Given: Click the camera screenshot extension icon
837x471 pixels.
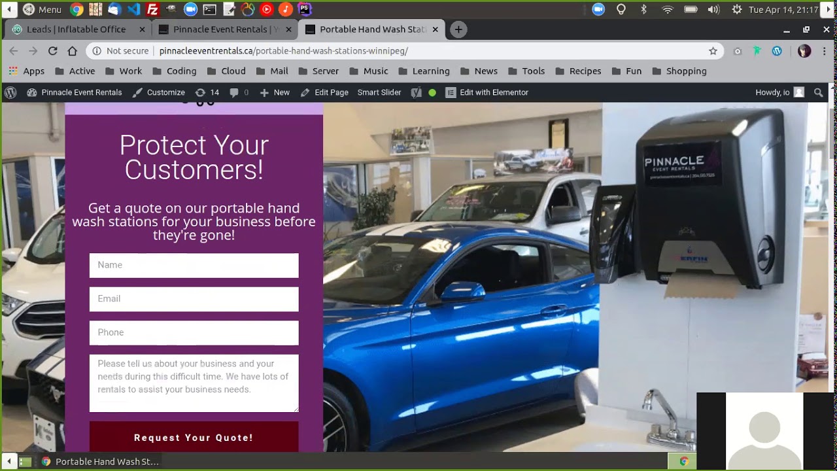Looking at the screenshot, I should point(738,51).
